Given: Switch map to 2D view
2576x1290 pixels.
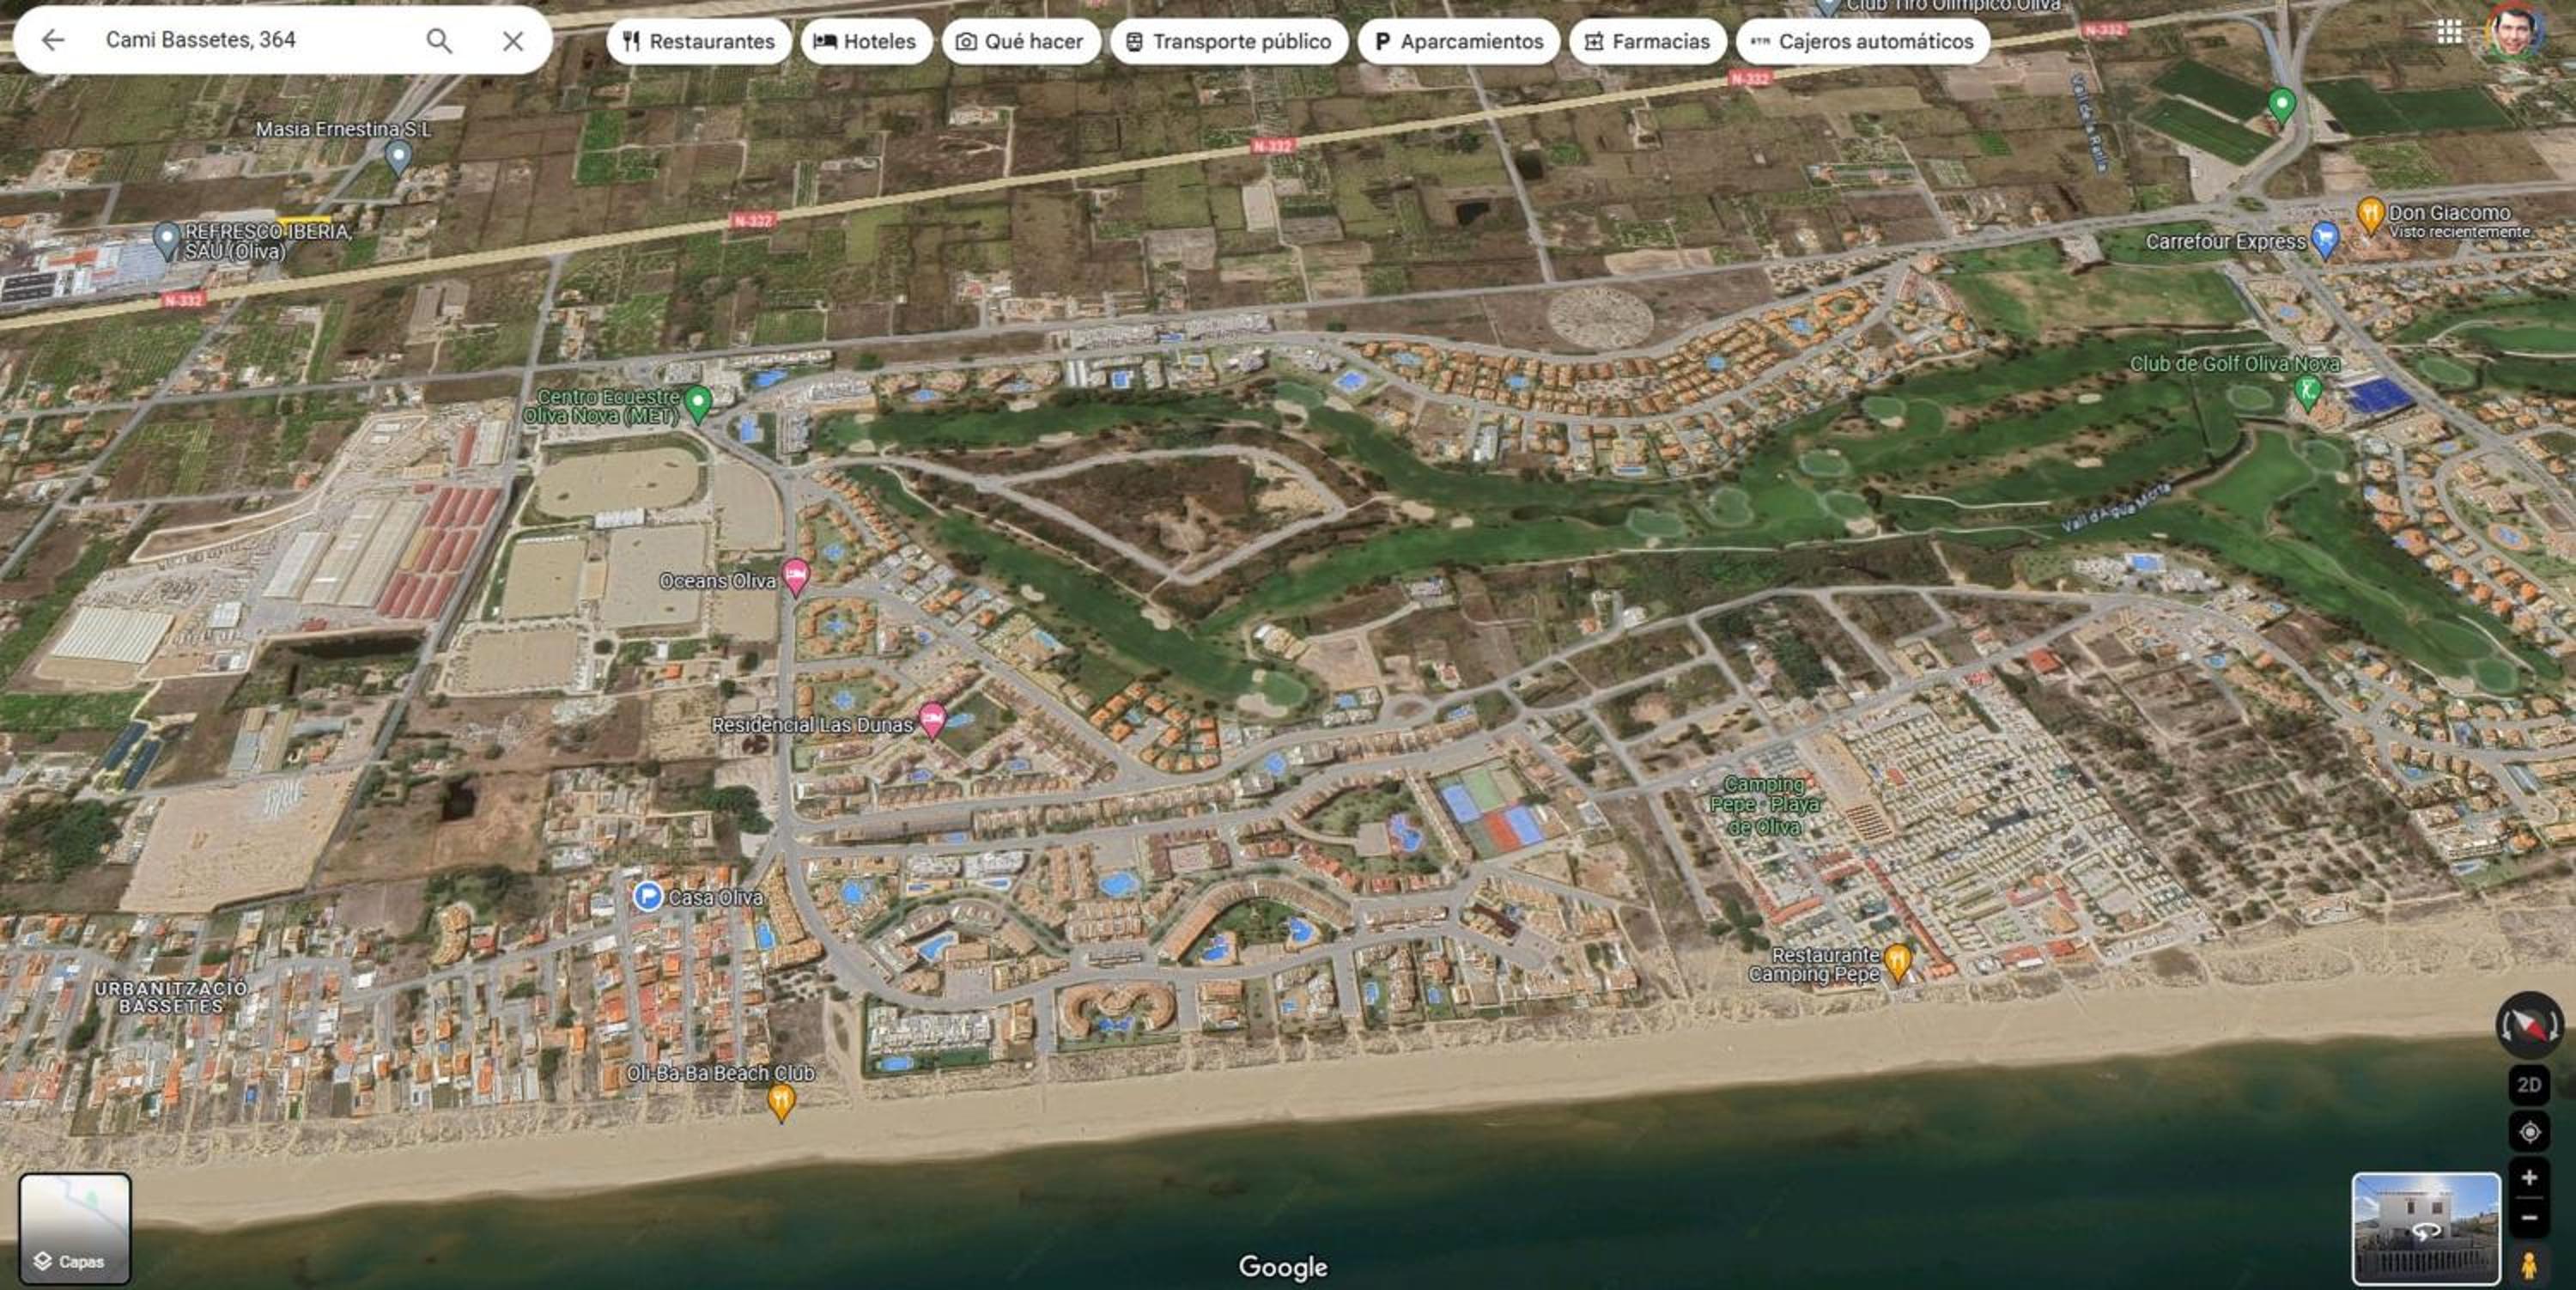Looking at the screenshot, I should tap(2529, 1085).
